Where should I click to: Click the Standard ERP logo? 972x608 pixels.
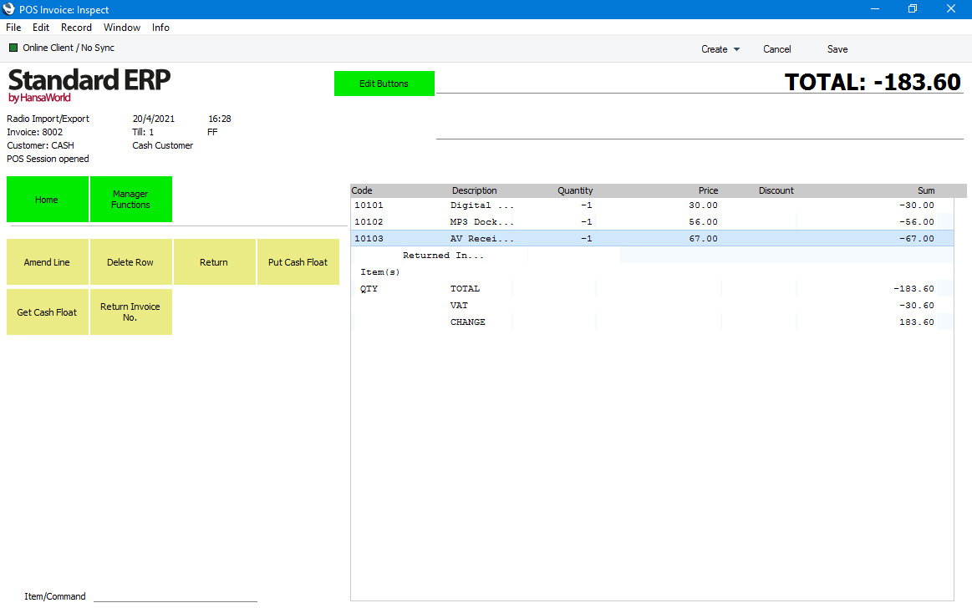pyautogui.click(x=89, y=85)
